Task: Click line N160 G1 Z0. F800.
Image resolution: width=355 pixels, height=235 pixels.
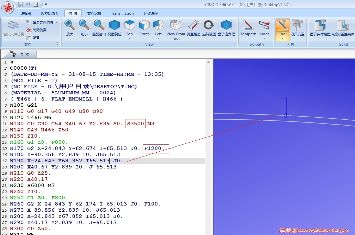Action: 39,142
